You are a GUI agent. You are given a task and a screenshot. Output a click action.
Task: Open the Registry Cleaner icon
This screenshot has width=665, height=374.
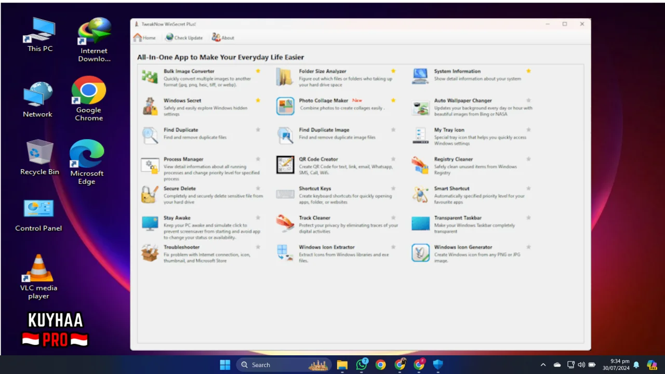click(x=420, y=165)
